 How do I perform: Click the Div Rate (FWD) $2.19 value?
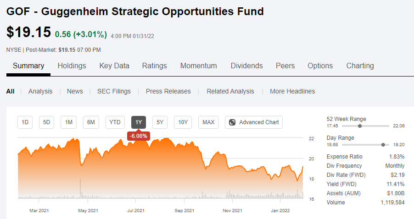397,175
